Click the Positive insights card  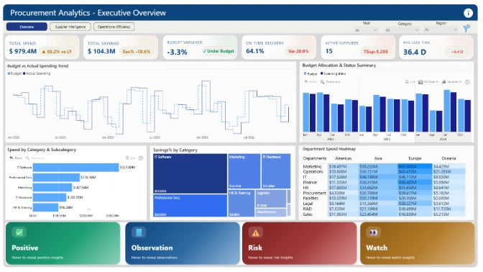(x=63, y=243)
